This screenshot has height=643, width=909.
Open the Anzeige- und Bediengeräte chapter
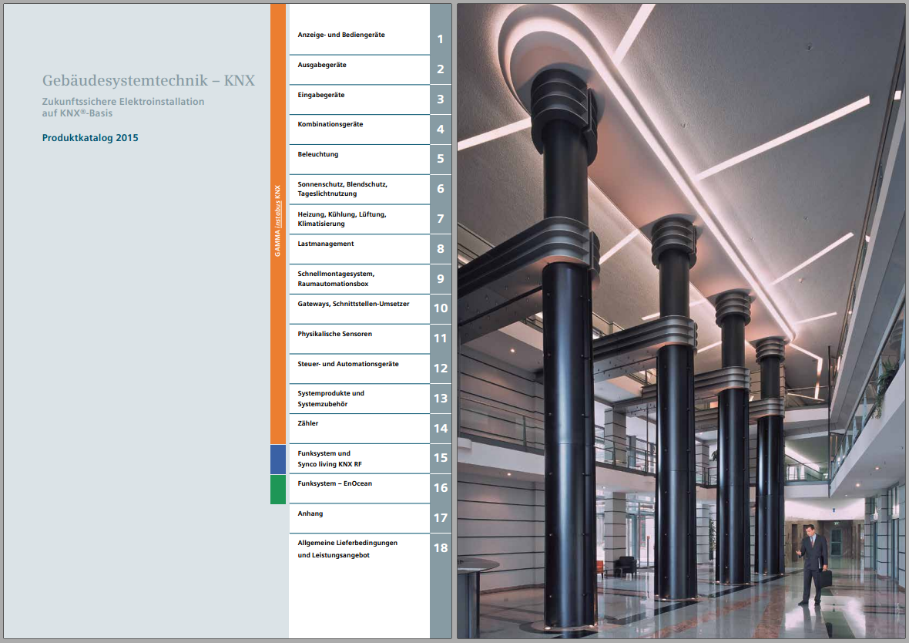coord(341,35)
